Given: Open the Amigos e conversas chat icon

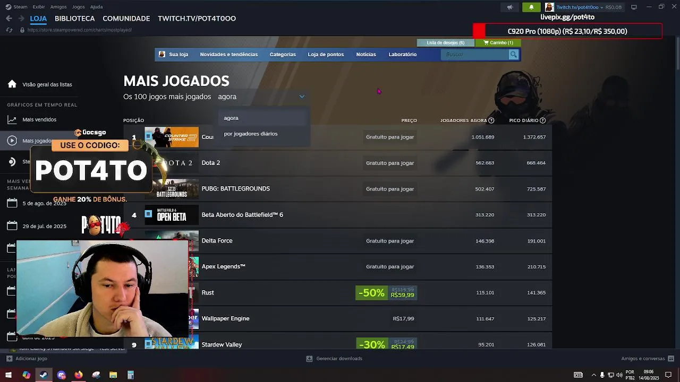Looking at the screenshot, I should pyautogui.click(x=671, y=359).
